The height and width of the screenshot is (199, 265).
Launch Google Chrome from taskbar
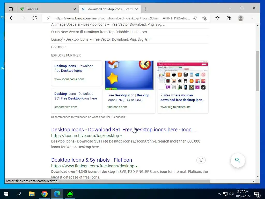tap(45, 194)
